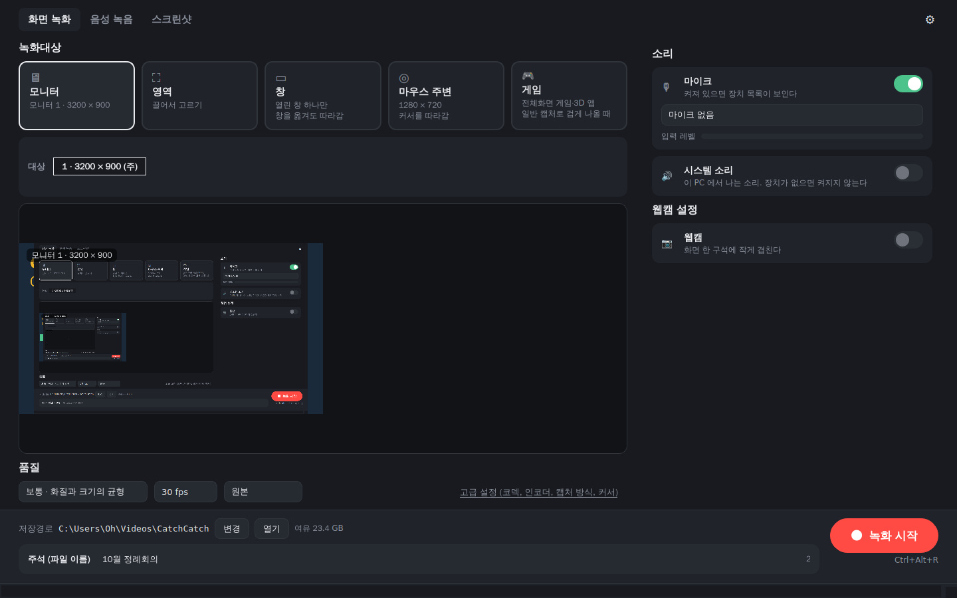The image size is (957, 598).
Task: Switch to the 음성 녹음 tab
Action: coord(111,19)
